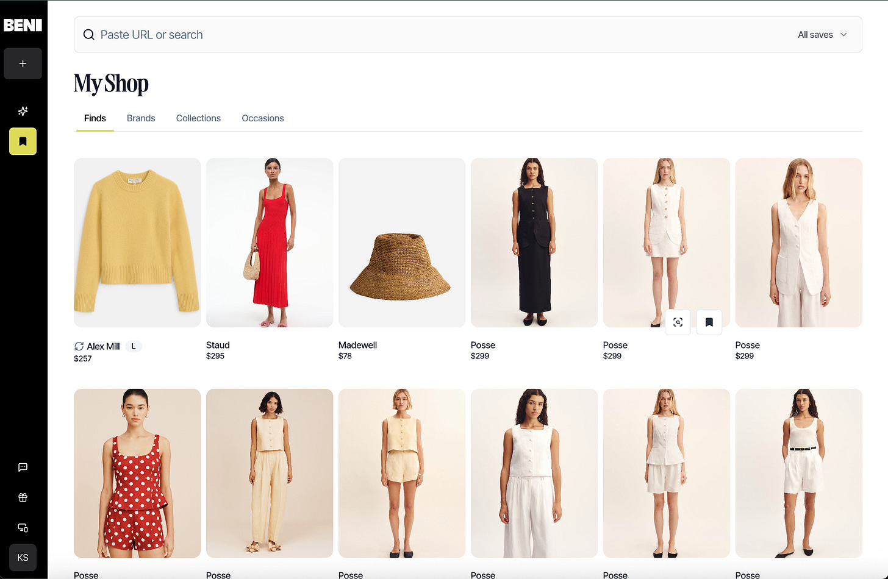Image resolution: width=888 pixels, height=579 pixels.
Task: Open the sparkle AI icon in sidebar
Action: [23, 111]
